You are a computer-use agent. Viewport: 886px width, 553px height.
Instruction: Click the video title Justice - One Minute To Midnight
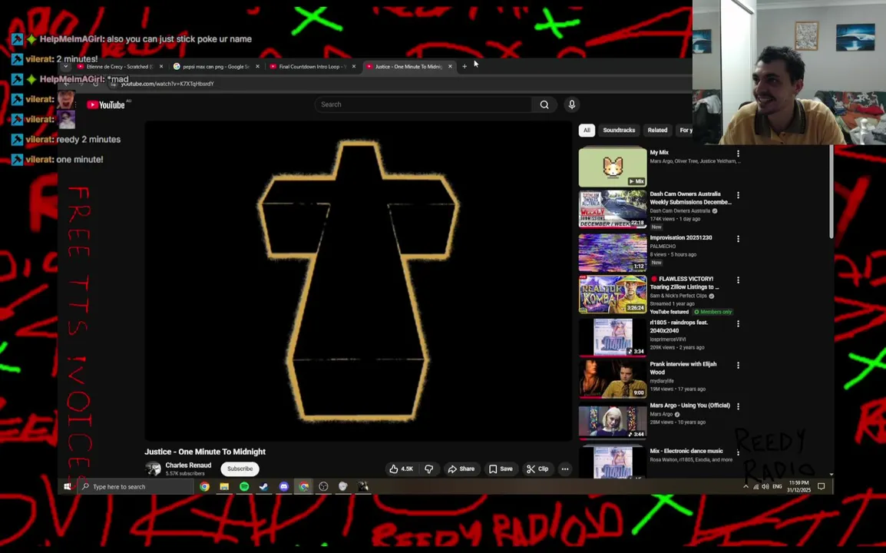pos(204,452)
